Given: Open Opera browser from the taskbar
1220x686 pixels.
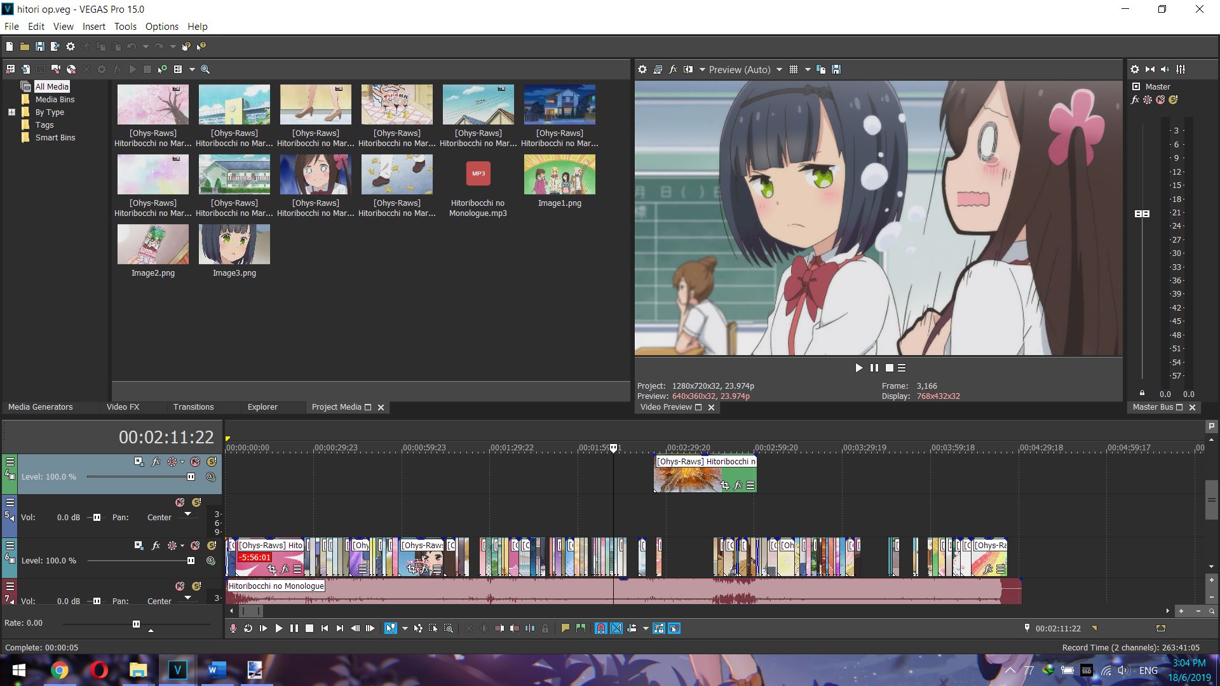Looking at the screenshot, I should point(98,670).
